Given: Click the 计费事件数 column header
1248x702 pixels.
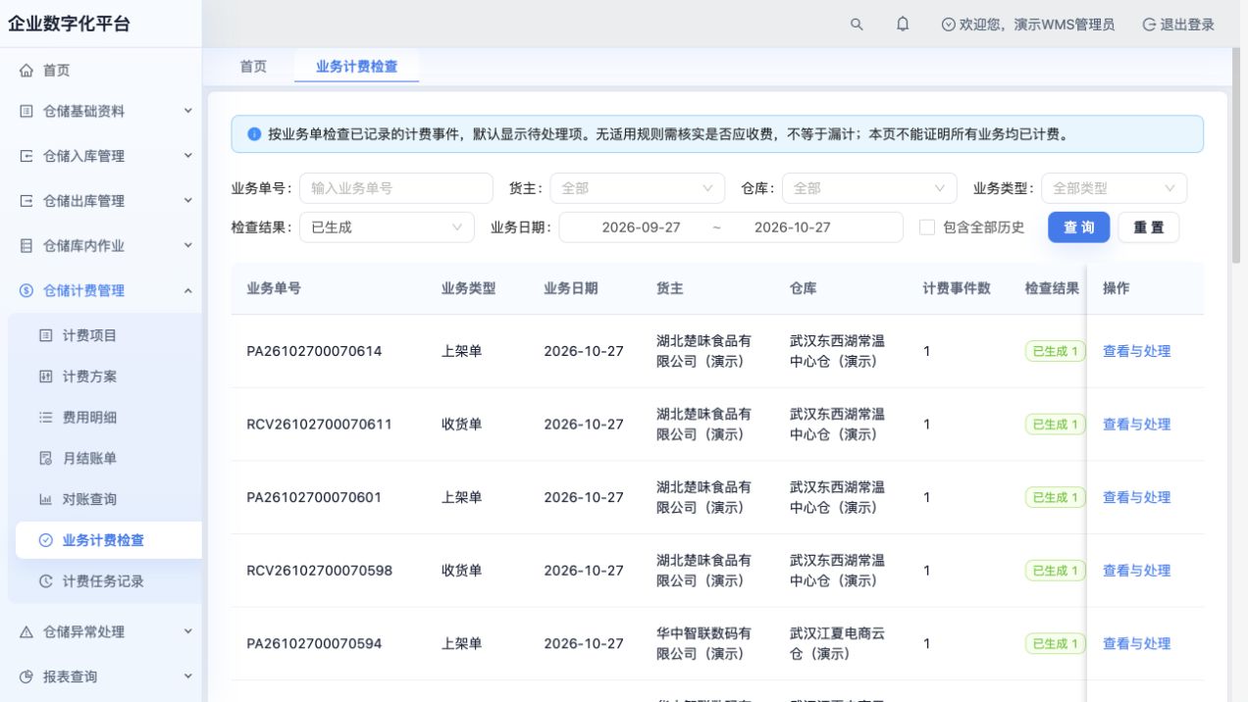Looking at the screenshot, I should tap(956, 288).
